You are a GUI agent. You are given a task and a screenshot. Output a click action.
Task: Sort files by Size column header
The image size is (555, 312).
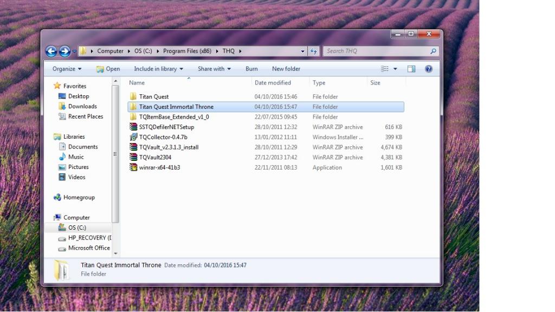tap(375, 83)
